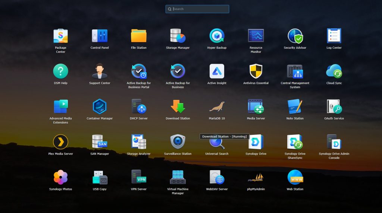Image resolution: width=382 pixels, height=213 pixels.
Task: Launch Plex Media Server
Action: (60, 142)
